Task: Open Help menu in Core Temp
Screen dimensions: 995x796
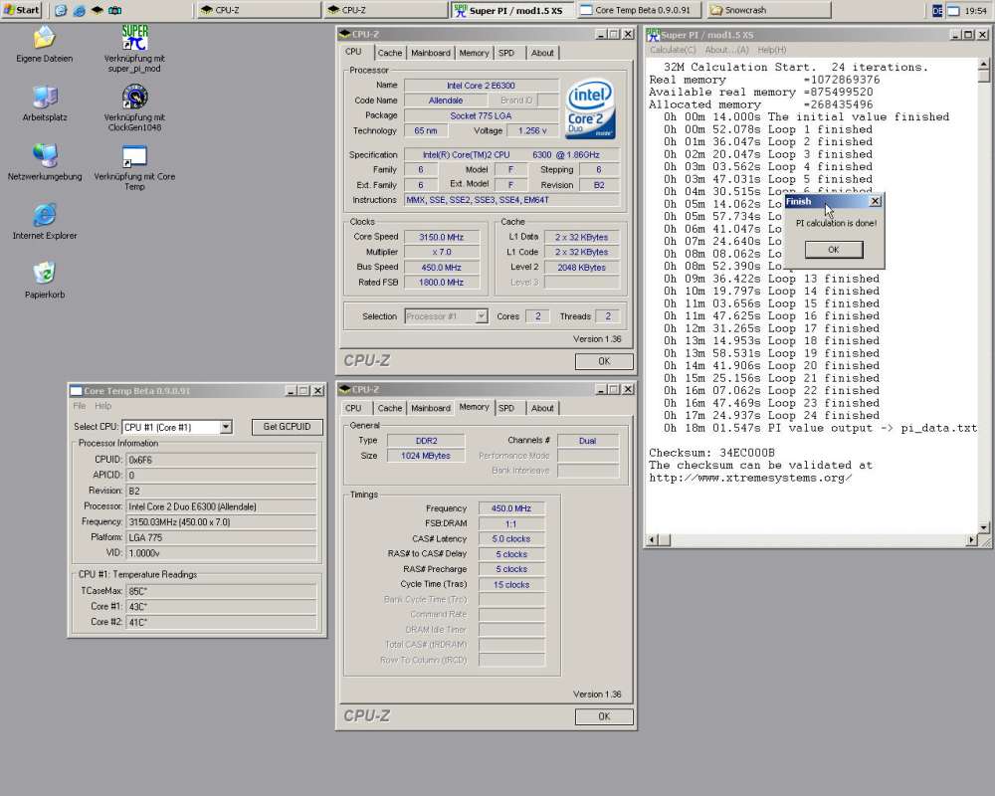Action: (x=102, y=406)
